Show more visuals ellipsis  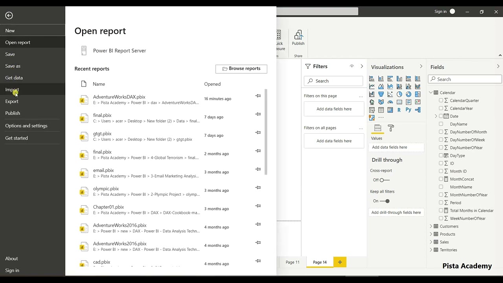381,118
